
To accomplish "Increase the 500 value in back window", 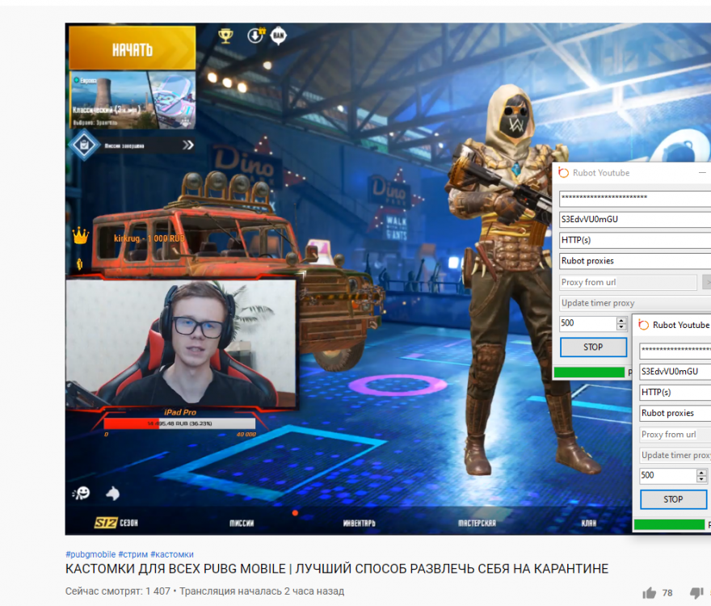I will [x=621, y=320].
